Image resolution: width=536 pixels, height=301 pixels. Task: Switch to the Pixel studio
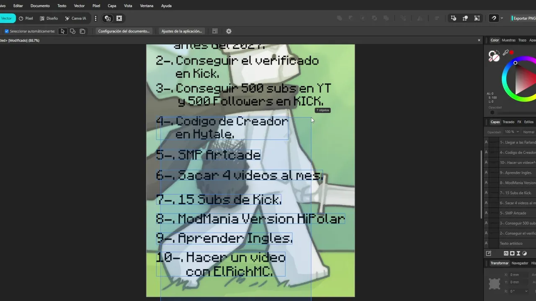click(26, 18)
